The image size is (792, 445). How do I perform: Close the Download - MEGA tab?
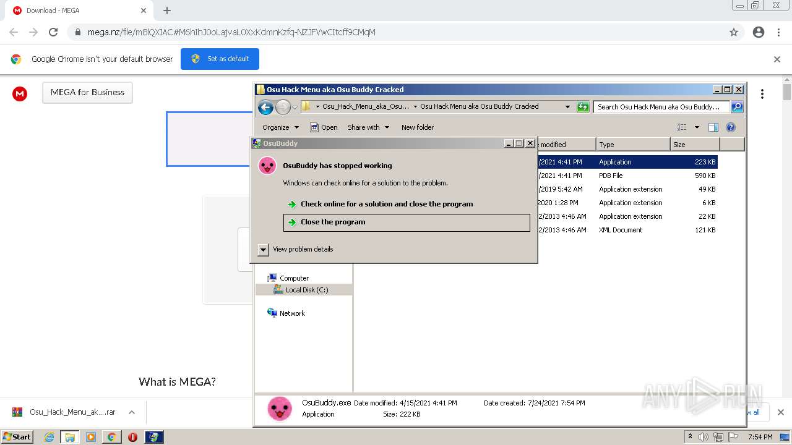click(144, 11)
